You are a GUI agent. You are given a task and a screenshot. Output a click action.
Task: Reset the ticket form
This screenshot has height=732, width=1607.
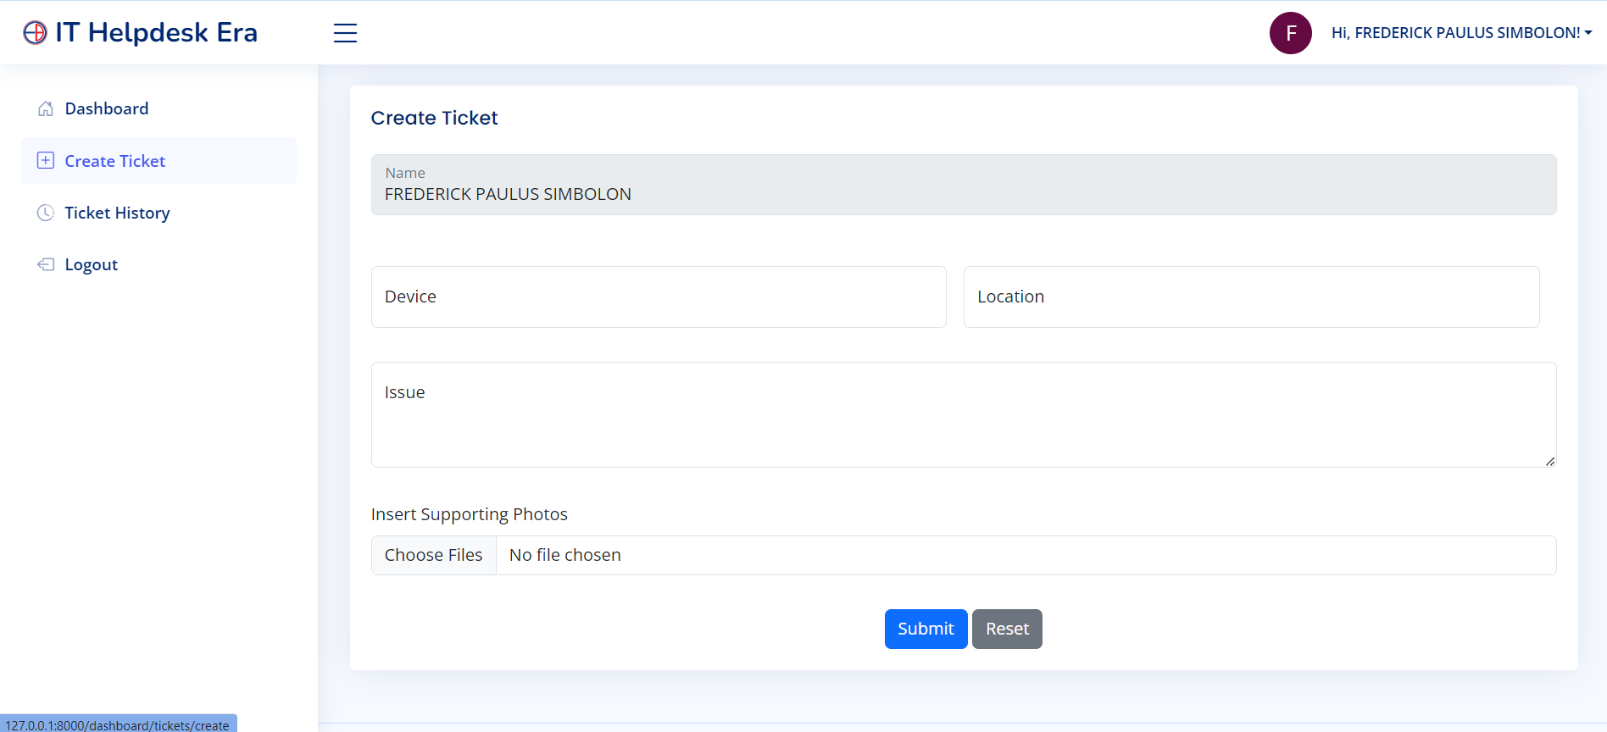click(x=1007, y=629)
